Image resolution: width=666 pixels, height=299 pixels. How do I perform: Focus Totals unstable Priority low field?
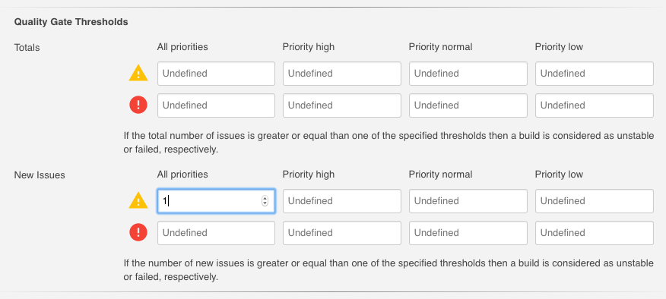595,74
